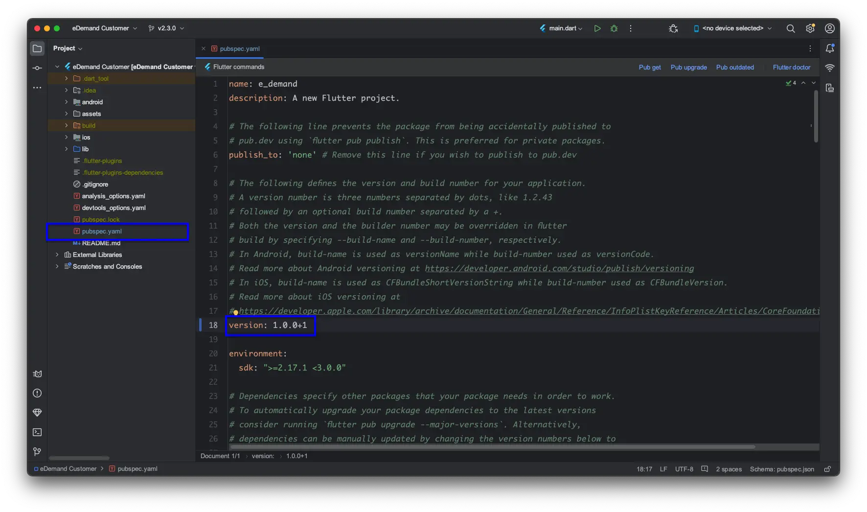Viewport: 867px width, 512px height.
Task: Open the Problems tool window icon
Action: (x=37, y=393)
